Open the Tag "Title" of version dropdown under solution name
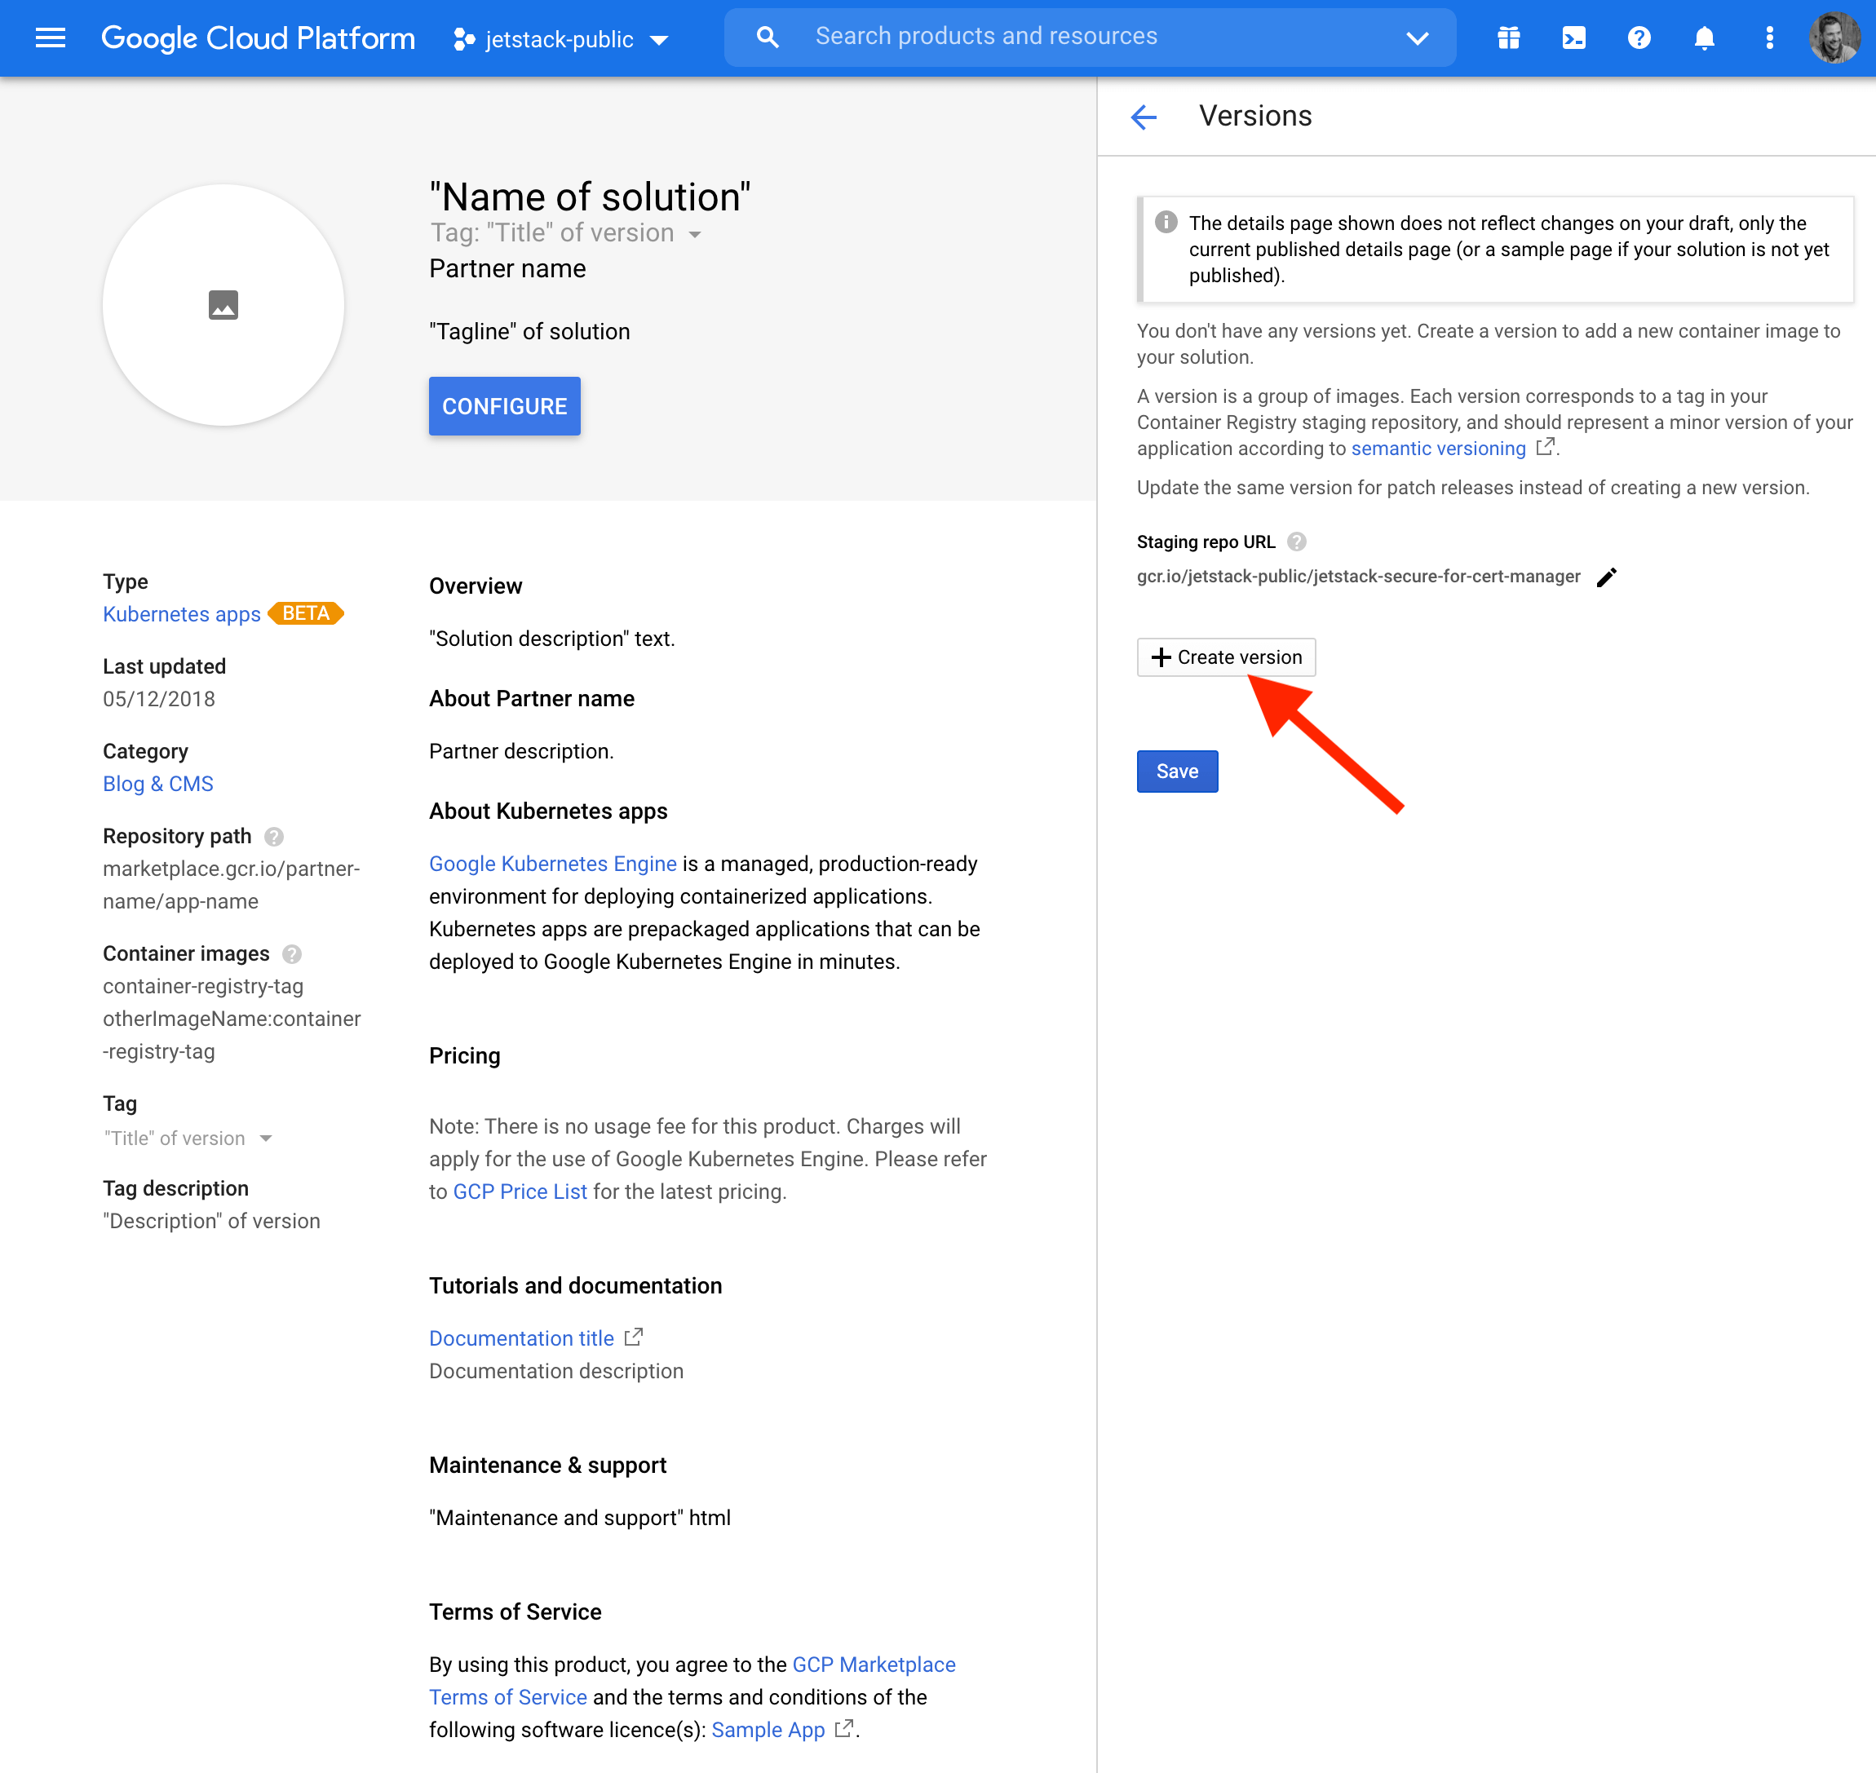 695,233
